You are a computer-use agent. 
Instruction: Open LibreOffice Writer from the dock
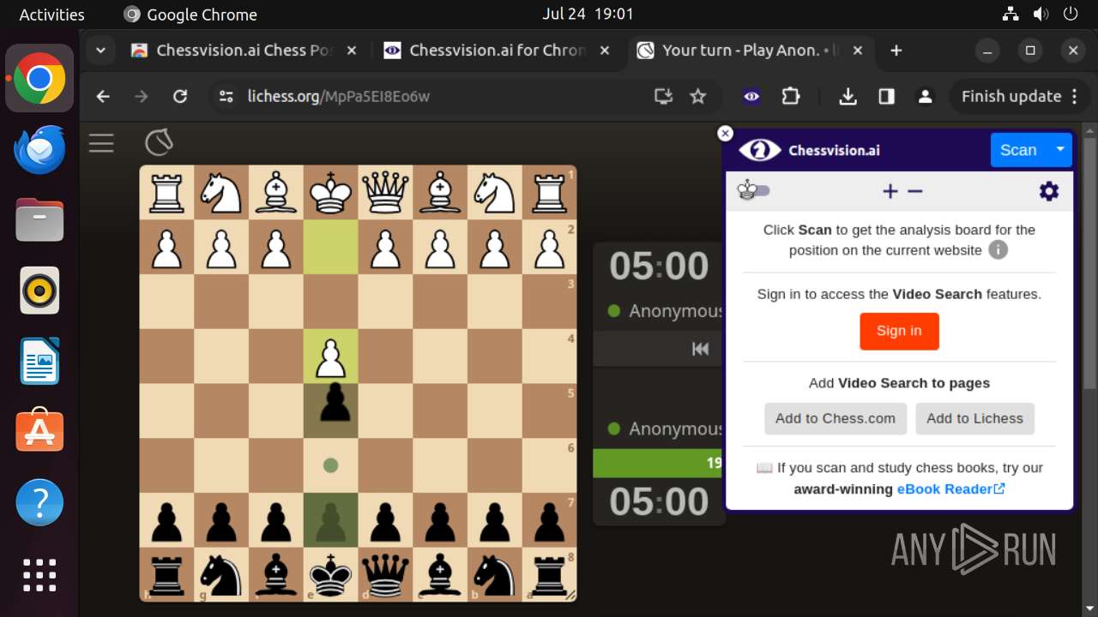[39, 361]
